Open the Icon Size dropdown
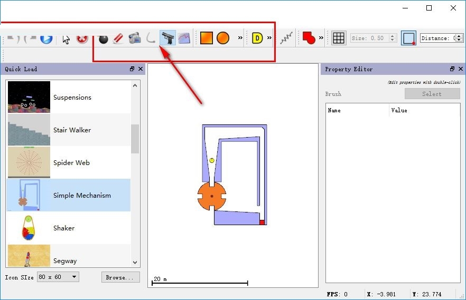The height and width of the screenshot is (300, 466). pos(58,277)
